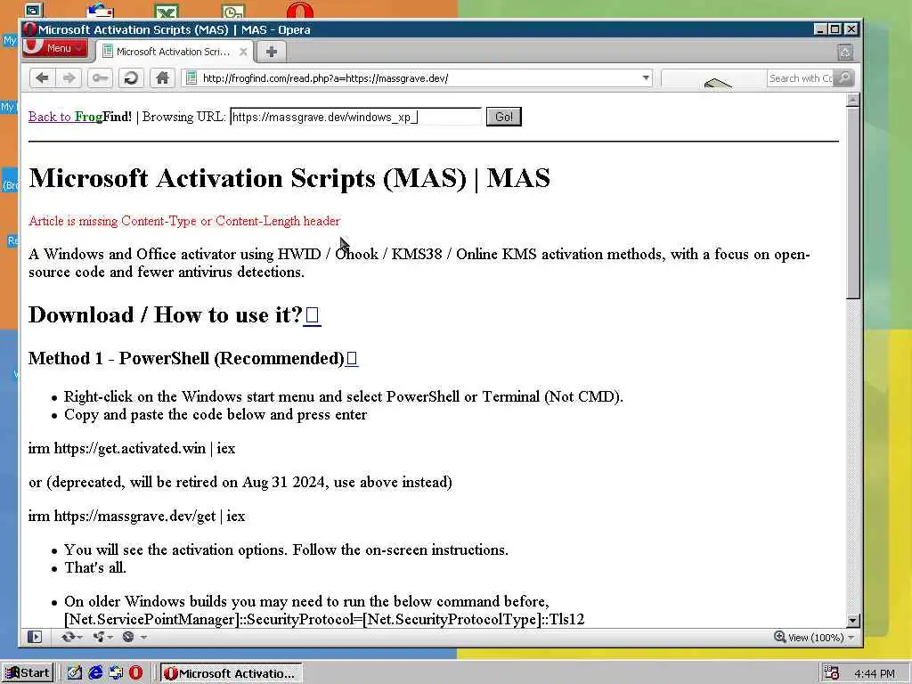Viewport: 912px width, 684px height.
Task: Go forward to next page
Action: point(69,78)
